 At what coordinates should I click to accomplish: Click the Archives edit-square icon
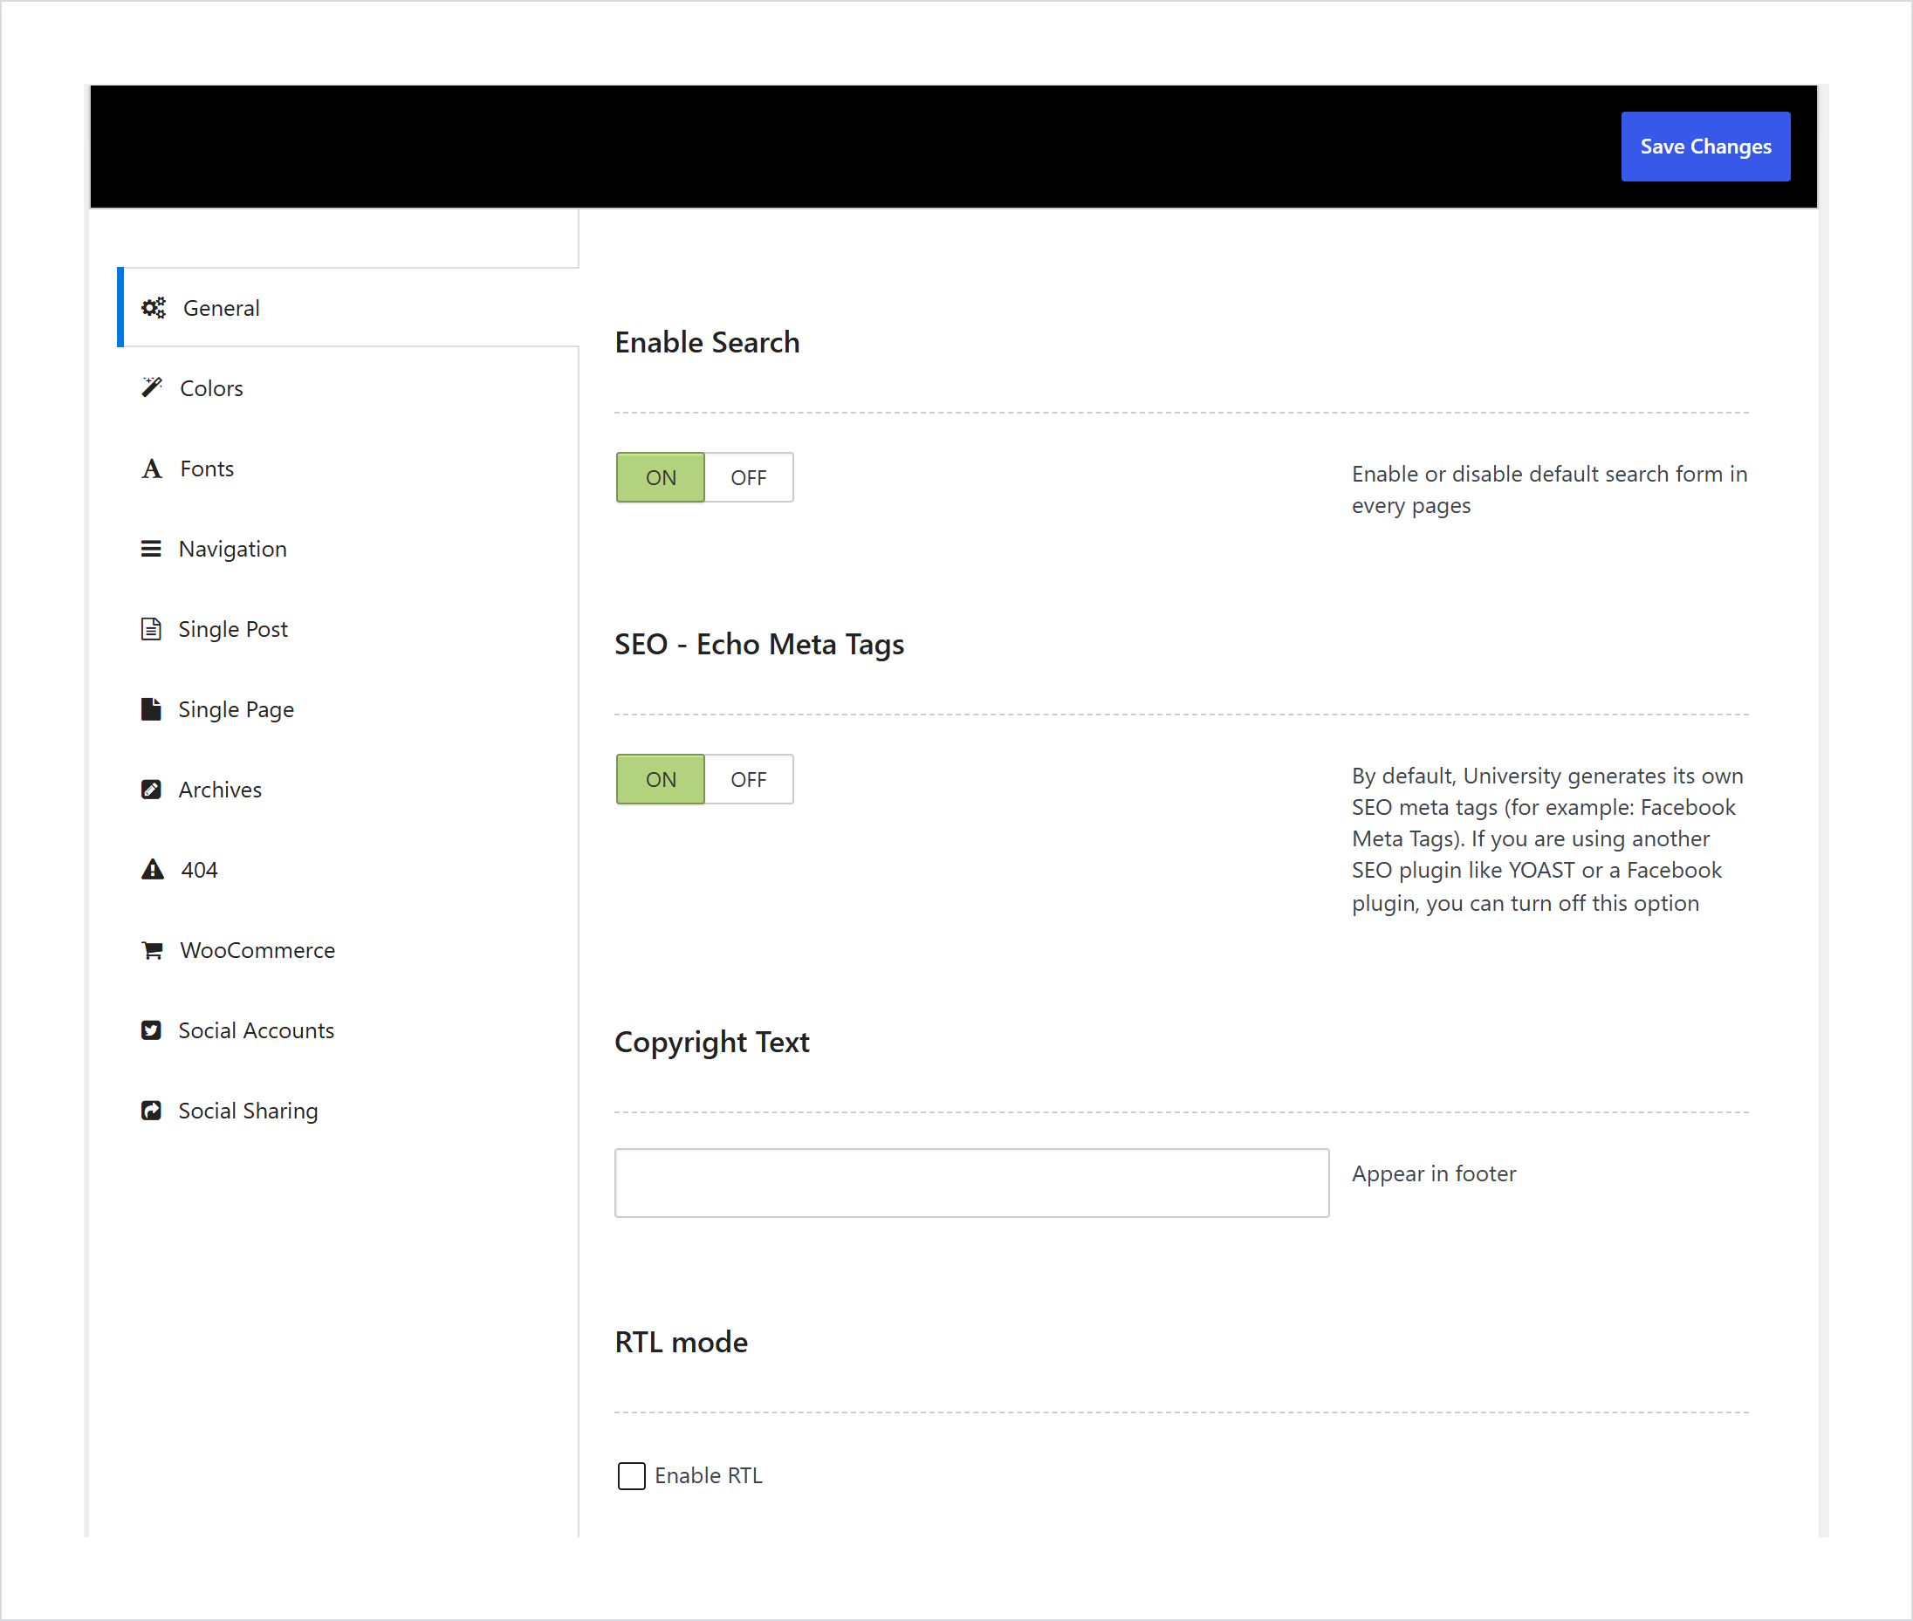pos(151,790)
